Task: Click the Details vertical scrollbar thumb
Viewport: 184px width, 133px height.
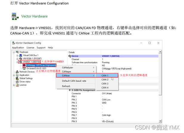Action: tap(160, 74)
